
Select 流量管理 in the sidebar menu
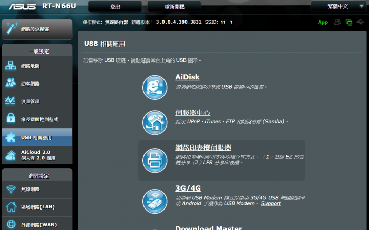[37, 101]
